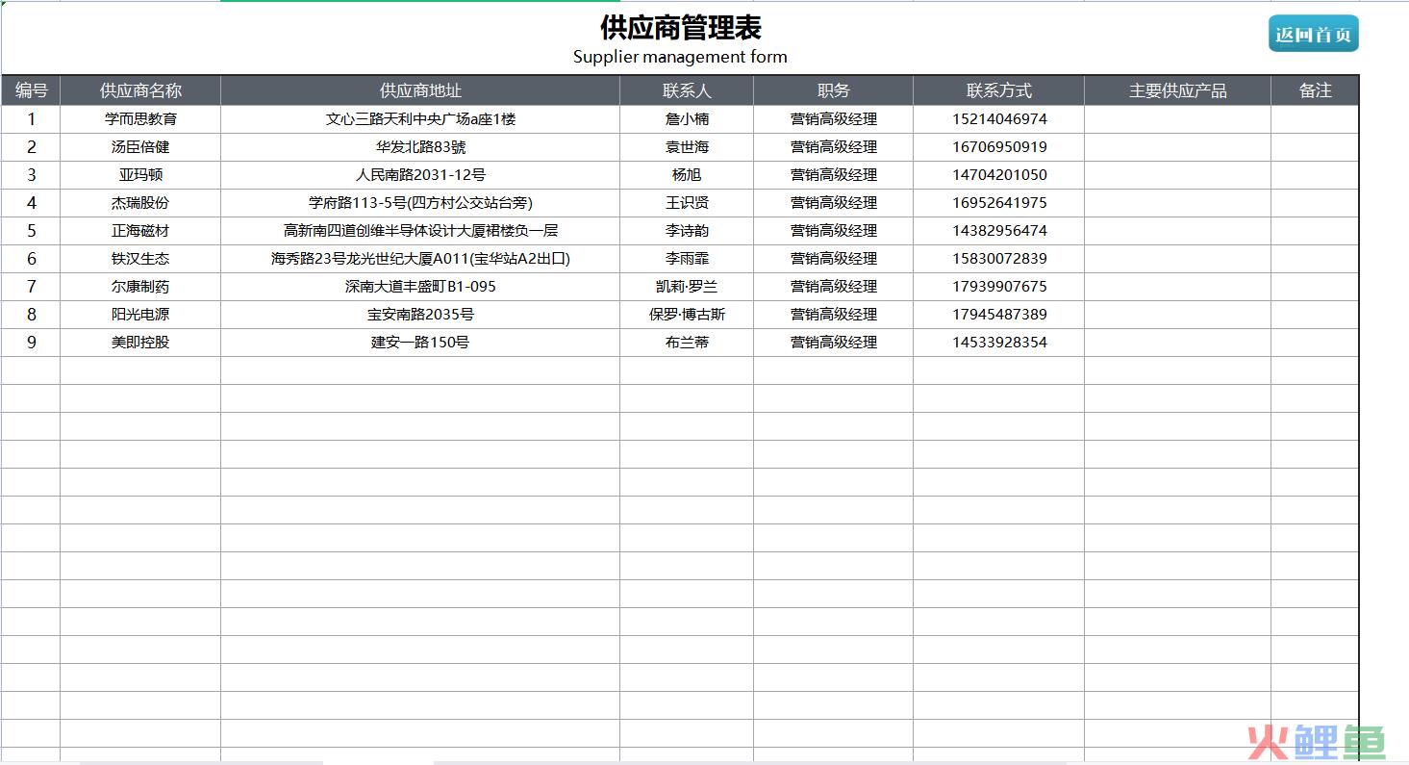Viewport: 1409px width, 765px height.
Task: Select supplier cell 正海磁材
Action: 140,231
